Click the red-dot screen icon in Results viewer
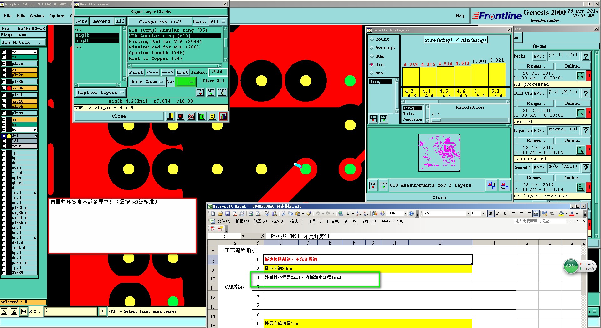Viewport: 601px width, 328px height. pyautogui.click(x=181, y=116)
